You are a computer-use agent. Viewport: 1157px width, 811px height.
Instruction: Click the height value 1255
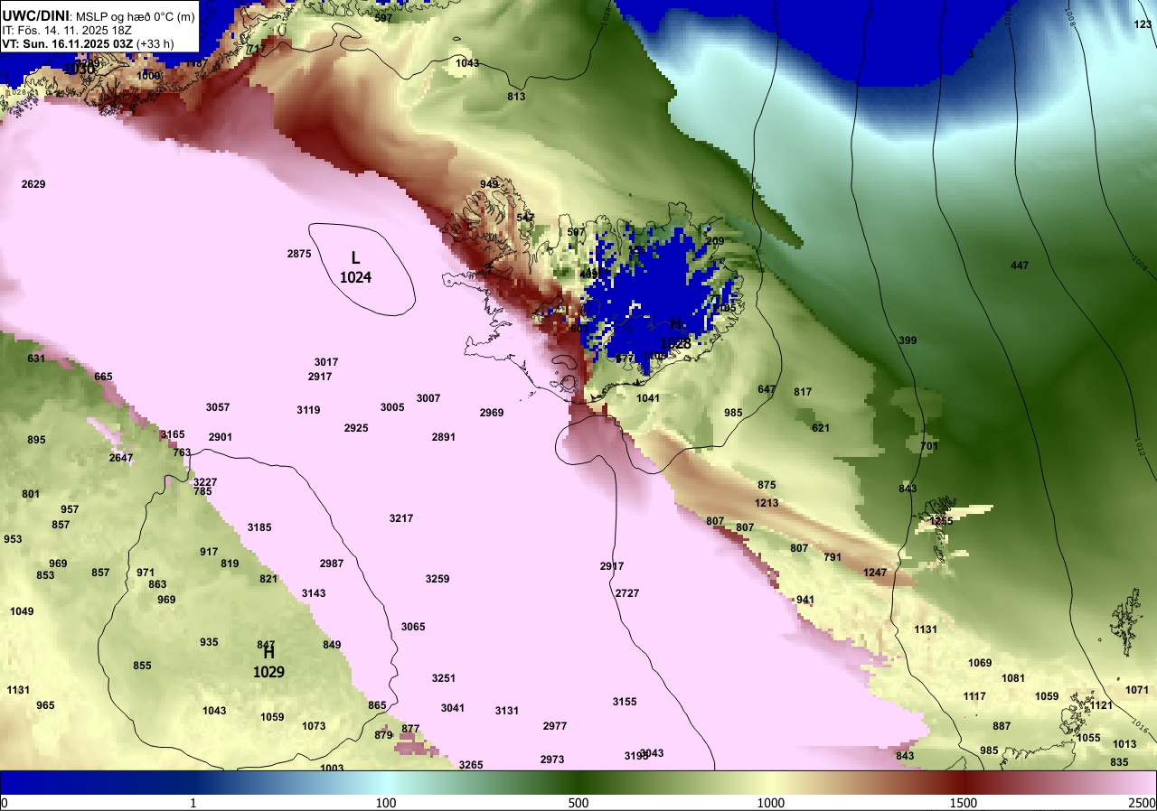(941, 521)
